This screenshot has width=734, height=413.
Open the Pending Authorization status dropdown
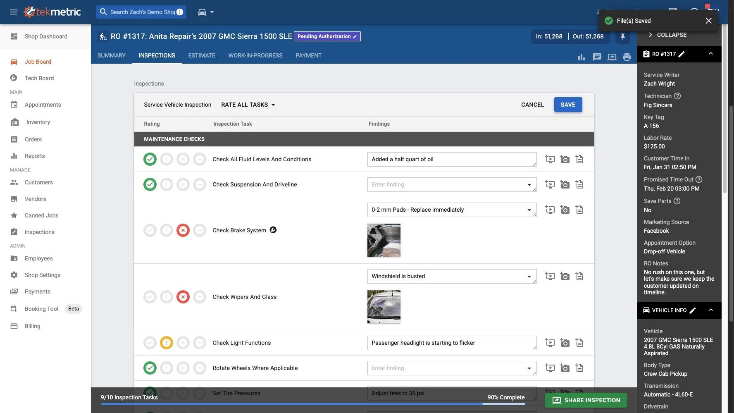(327, 36)
